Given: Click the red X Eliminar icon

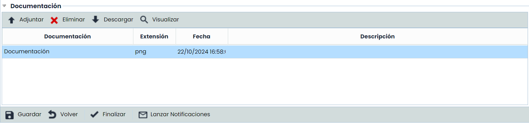Looking at the screenshot, I should (54, 20).
